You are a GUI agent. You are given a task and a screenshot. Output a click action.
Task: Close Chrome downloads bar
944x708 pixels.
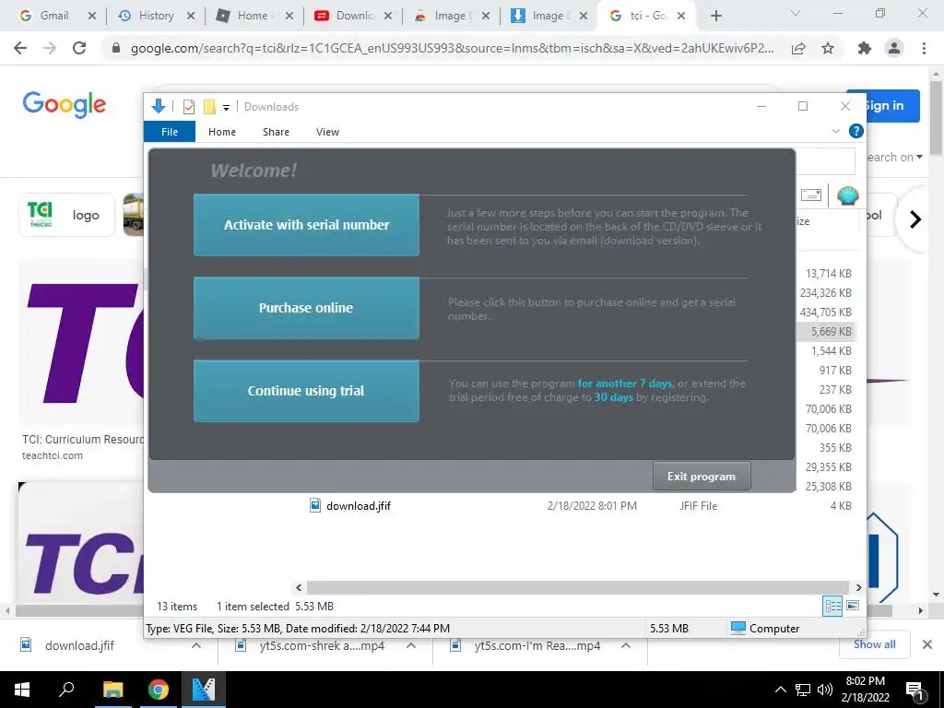click(927, 644)
